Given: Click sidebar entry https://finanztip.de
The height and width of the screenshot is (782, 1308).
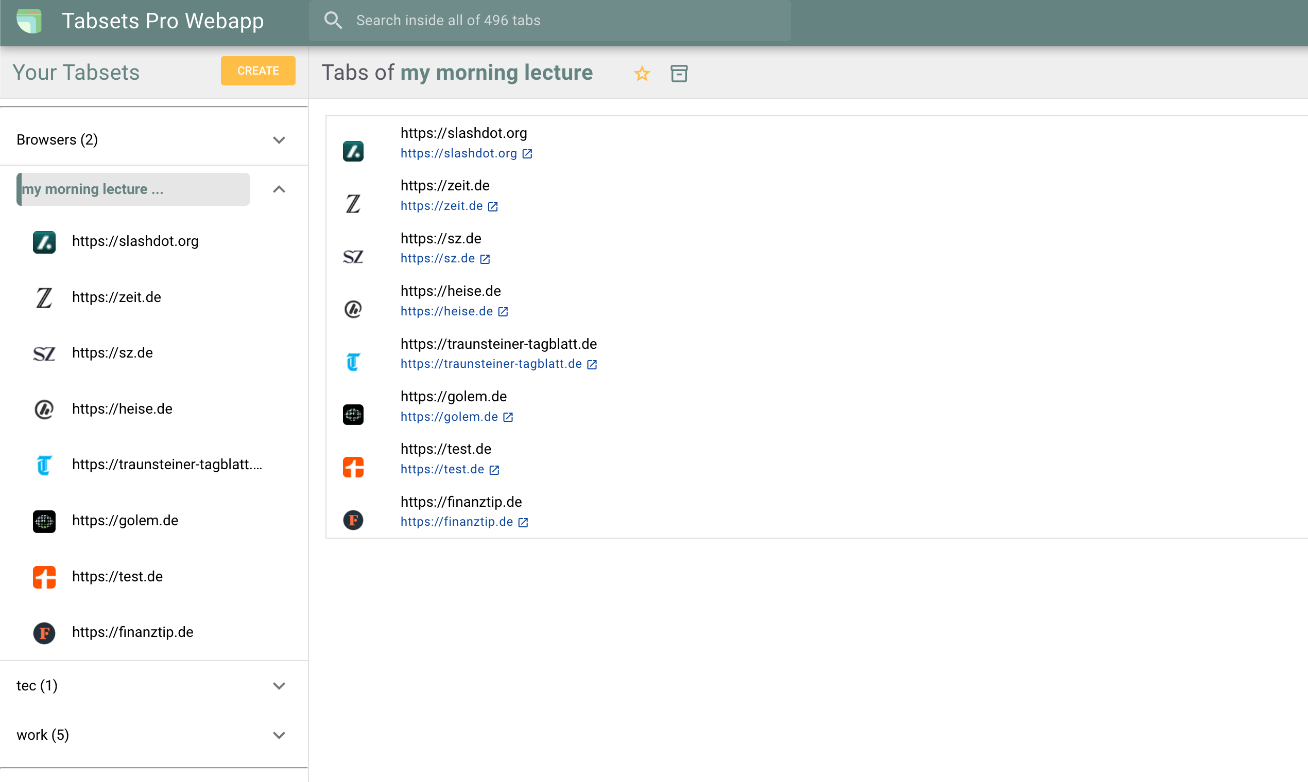Looking at the screenshot, I should tap(133, 632).
